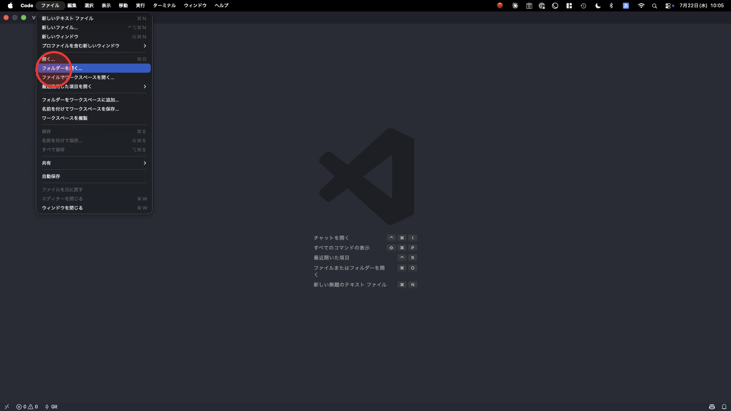This screenshot has width=731, height=411.
Task: Open Wi-Fi status menu
Action: point(641,6)
